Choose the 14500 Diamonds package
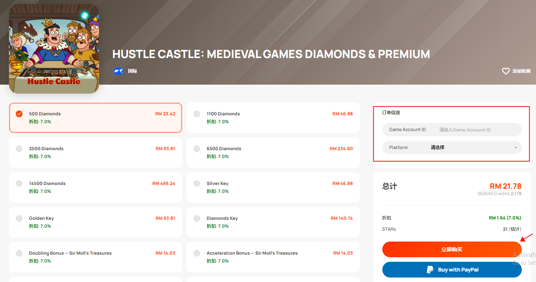Image resolution: width=536 pixels, height=282 pixels. tap(96, 187)
